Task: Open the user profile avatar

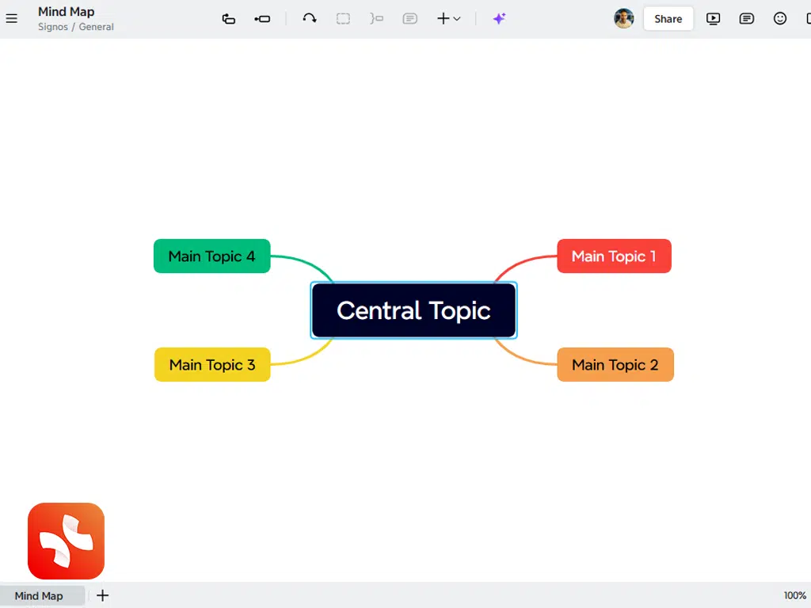Action: point(624,18)
